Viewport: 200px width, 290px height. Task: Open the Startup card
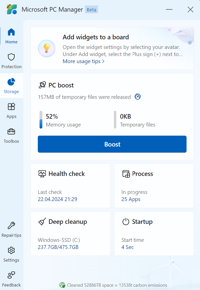(154, 233)
